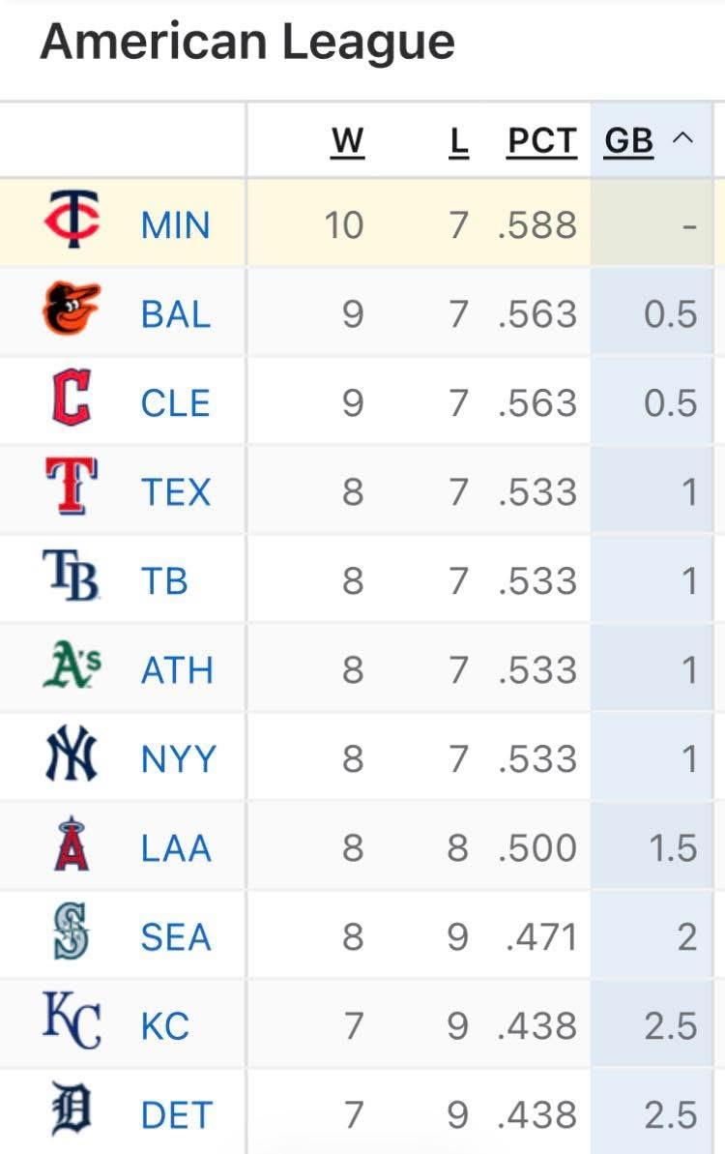
Task: Open the SEA team link
Action: coord(175,937)
